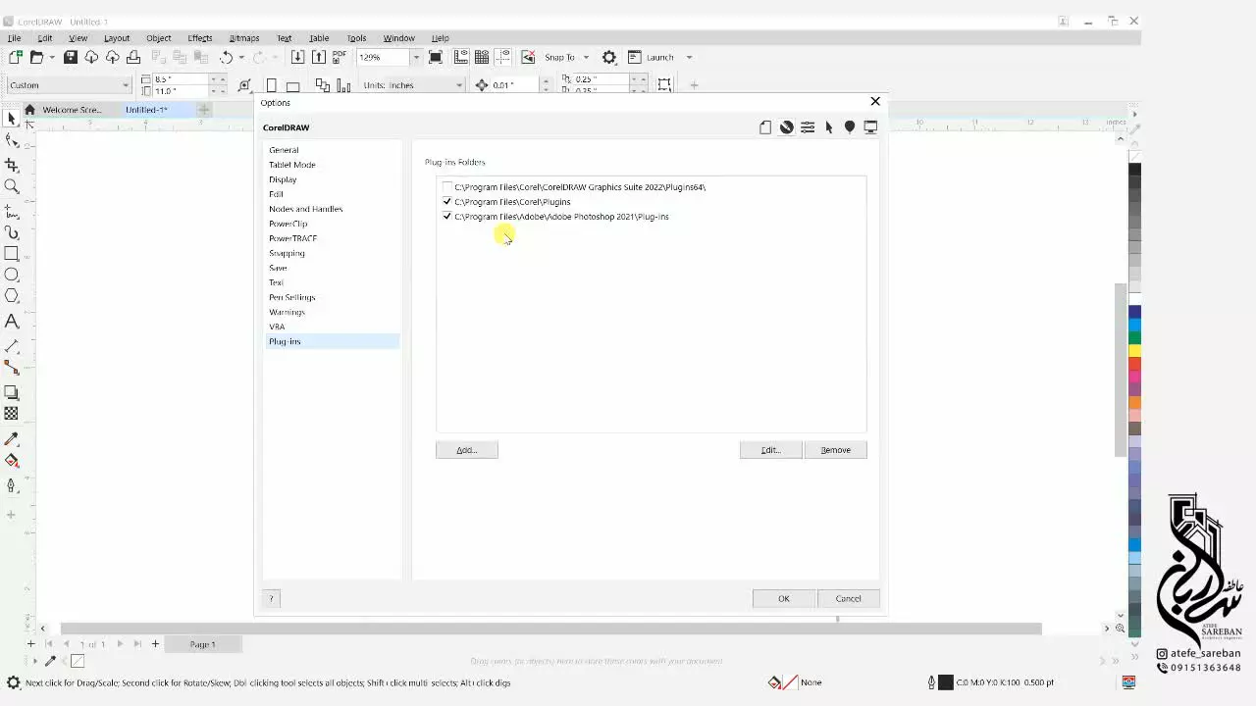The image size is (1256, 706).
Task: Select the General options category
Action: tap(284, 150)
